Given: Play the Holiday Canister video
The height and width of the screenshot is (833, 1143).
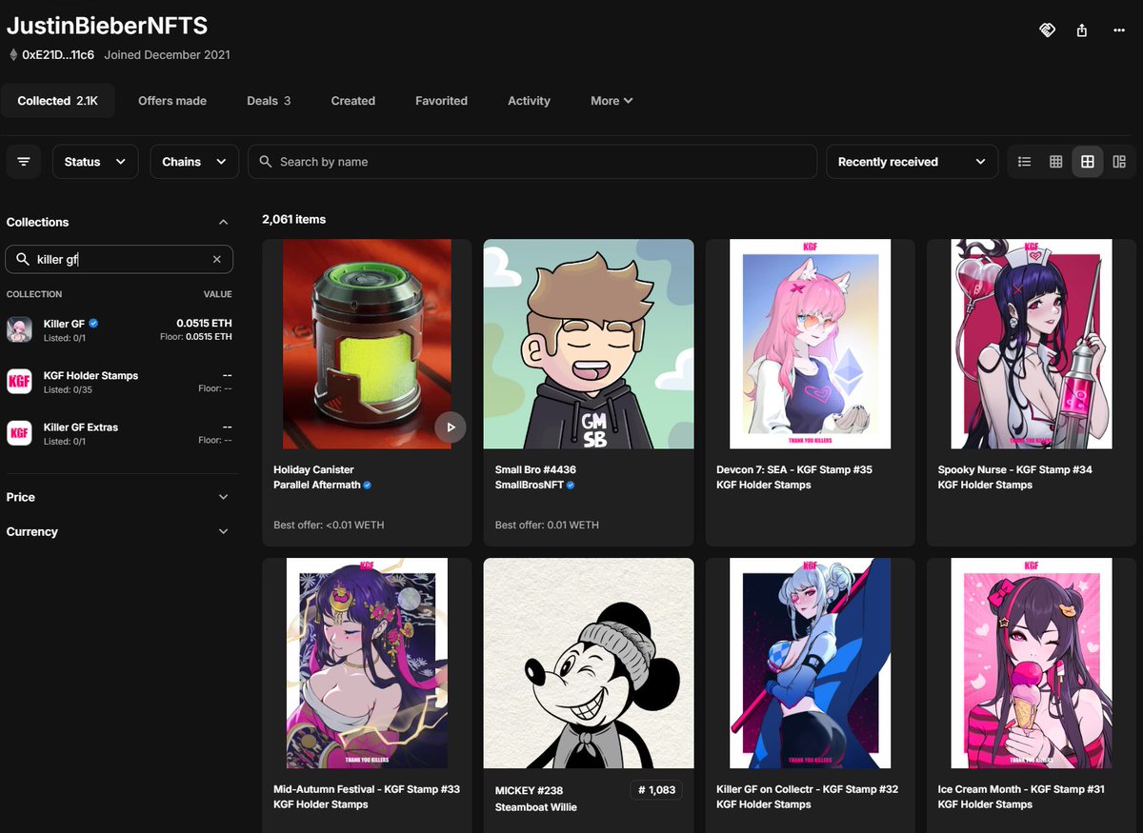Looking at the screenshot, I should 451,427.
